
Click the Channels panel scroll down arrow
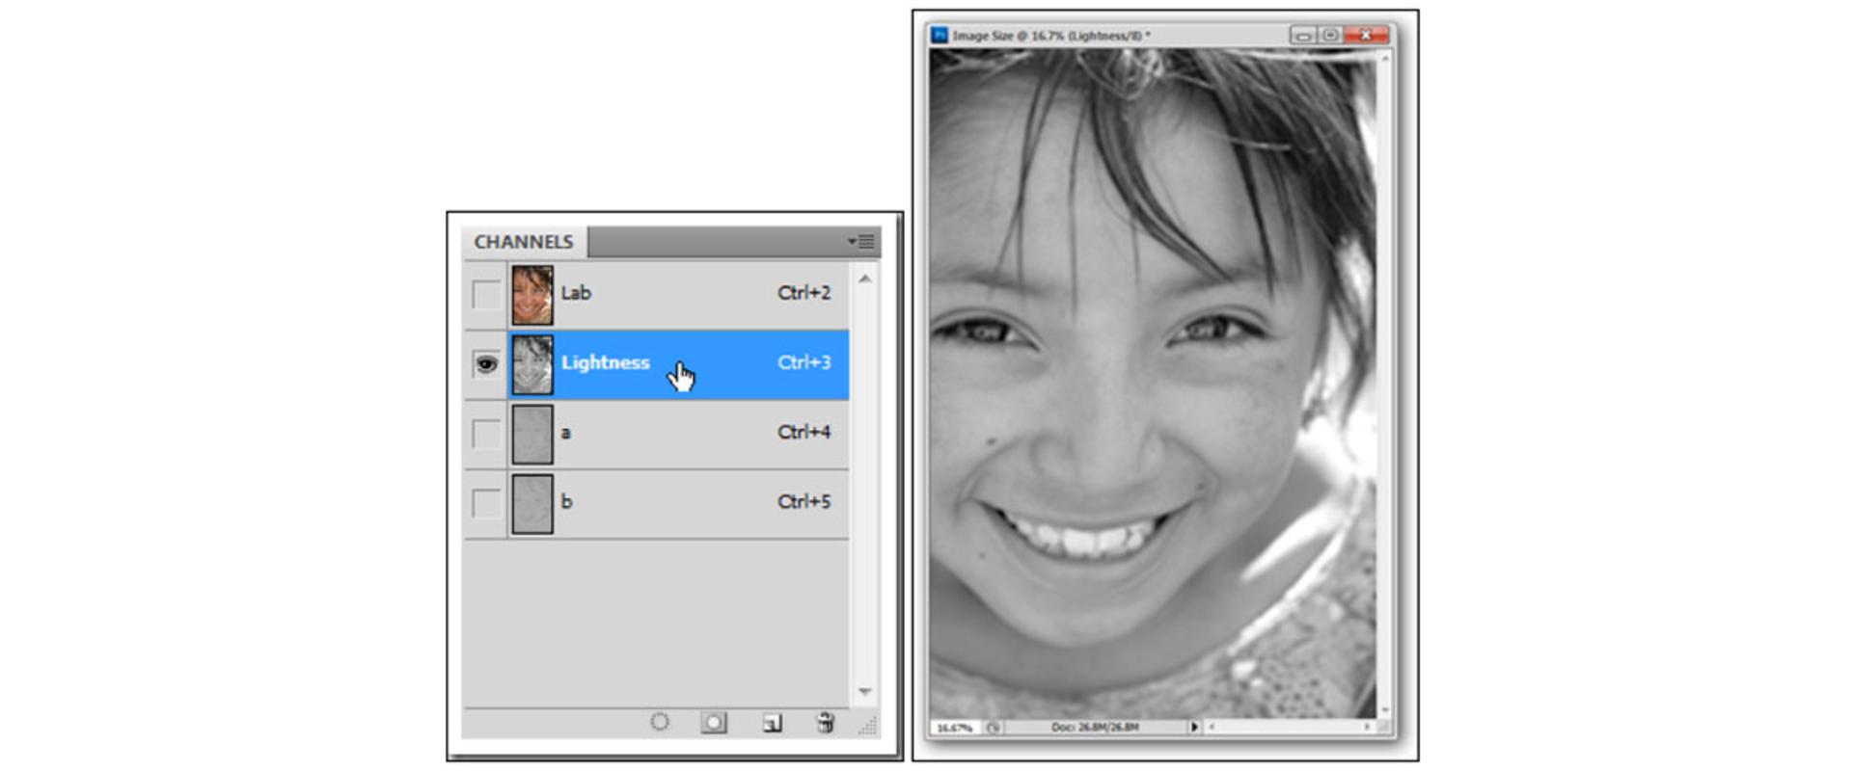(x=864, y=692)
